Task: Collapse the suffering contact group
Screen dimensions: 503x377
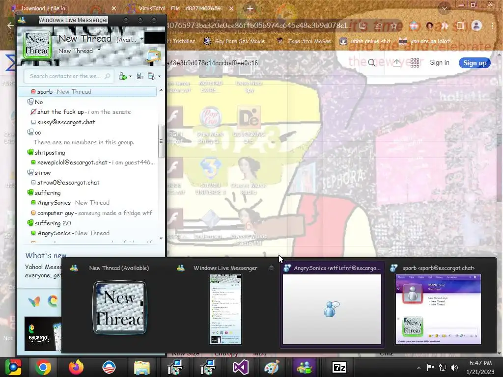Action: 30,192
